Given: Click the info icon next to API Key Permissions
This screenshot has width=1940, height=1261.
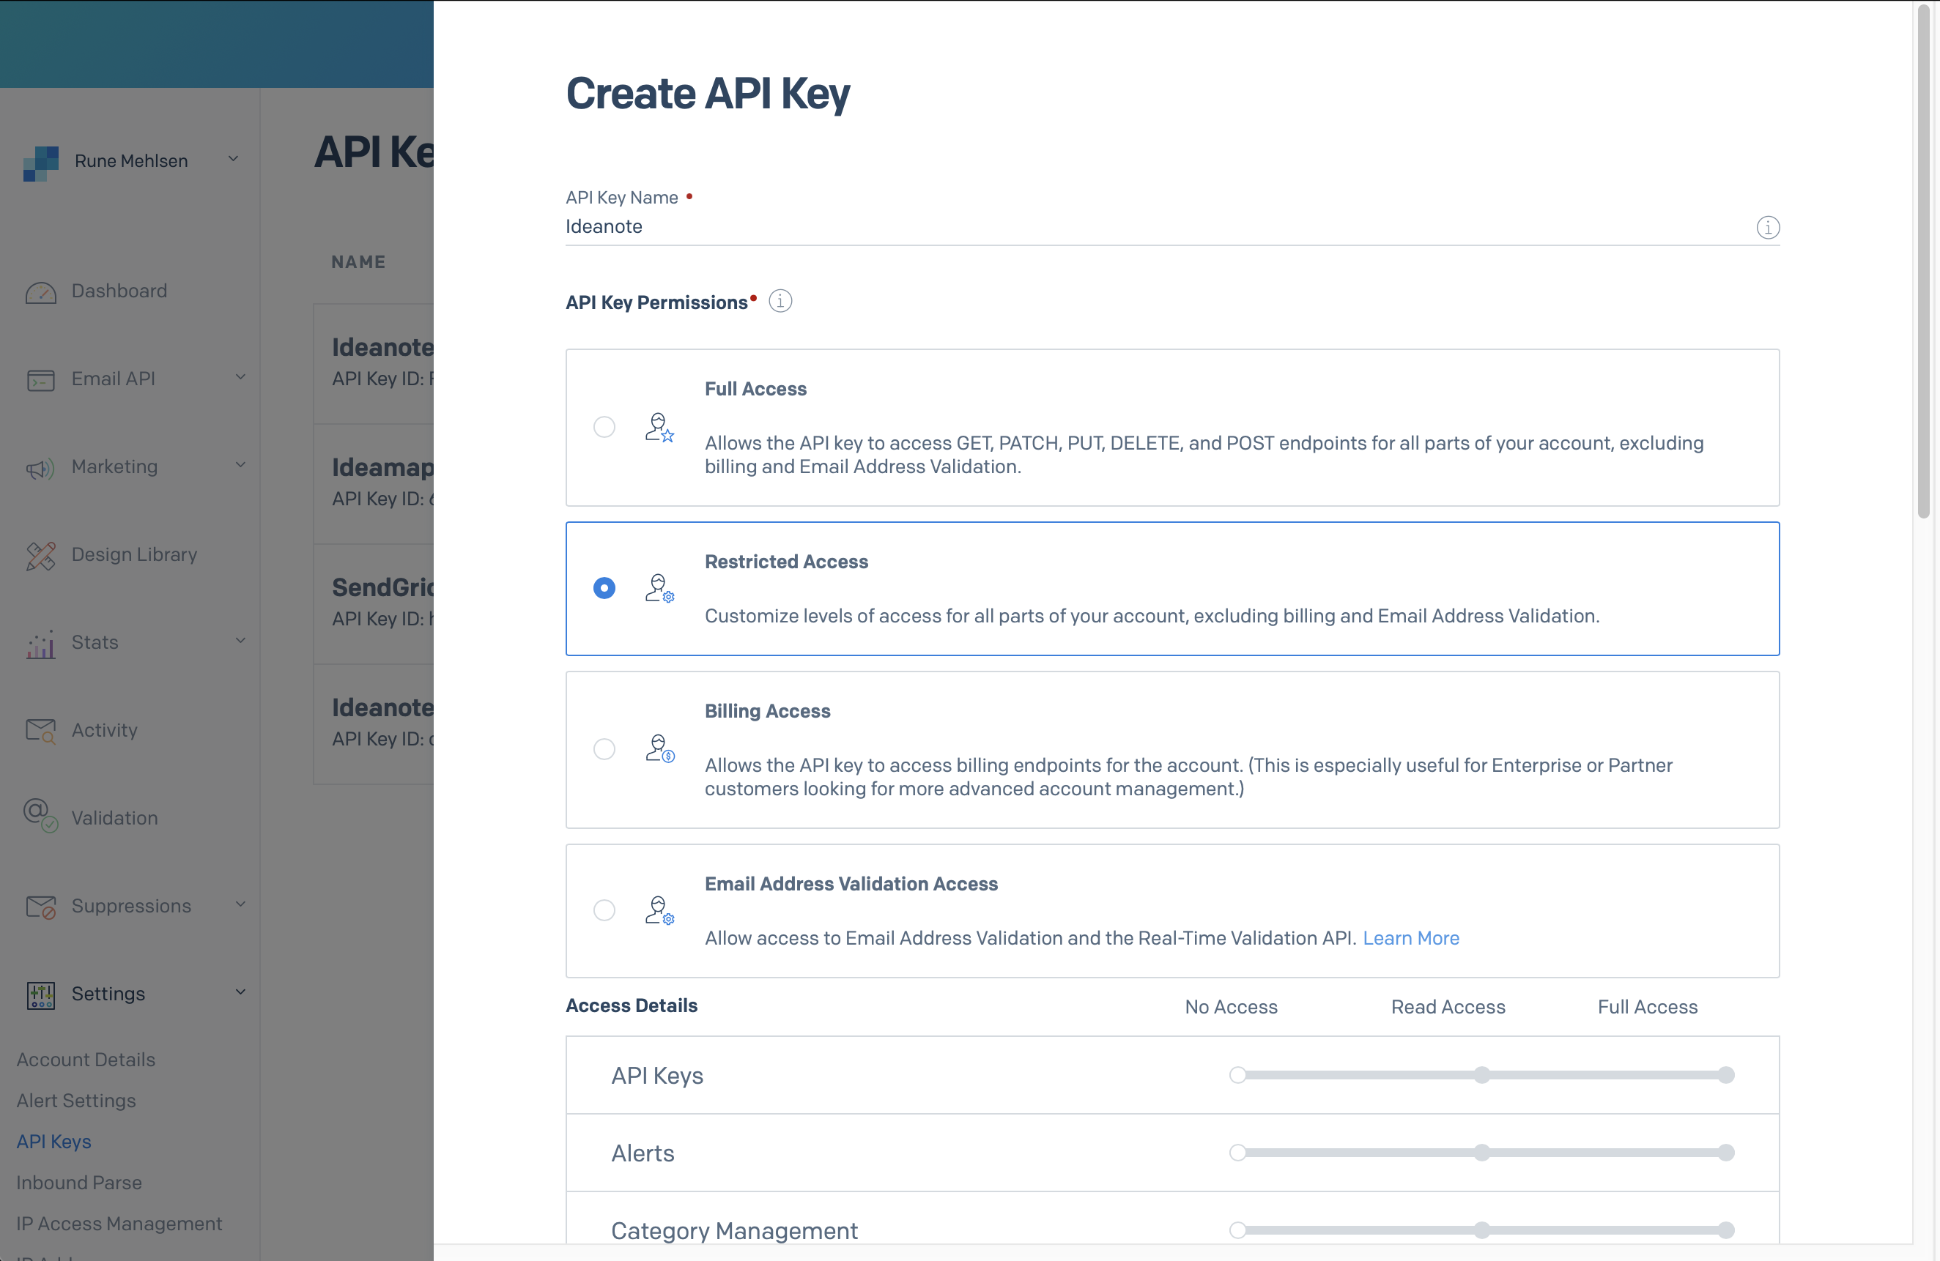Looking at the screenshot, I should click(780, 300).
